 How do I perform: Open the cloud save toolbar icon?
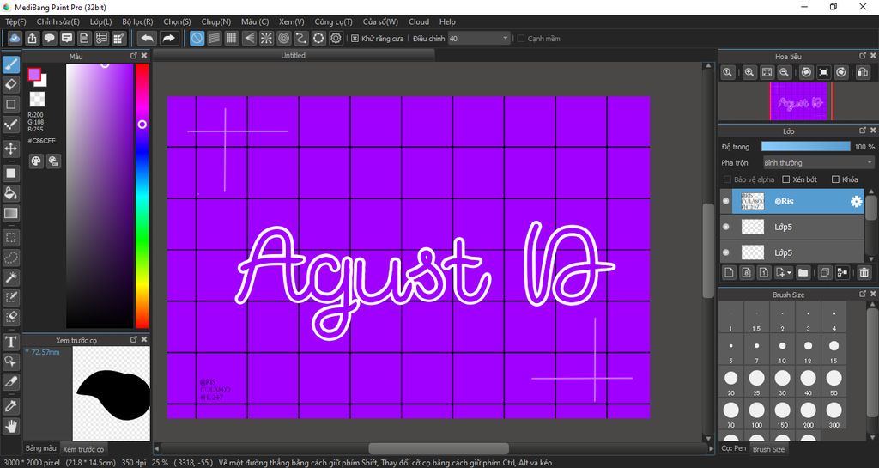click(x=15, y=38)
